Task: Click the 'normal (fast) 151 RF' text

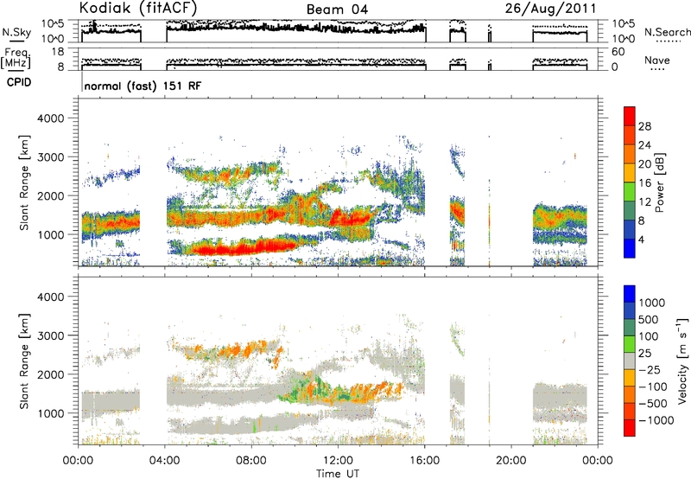Action: [x=143, y=86]
